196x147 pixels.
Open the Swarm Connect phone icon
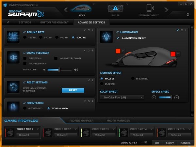coord(150,8)
